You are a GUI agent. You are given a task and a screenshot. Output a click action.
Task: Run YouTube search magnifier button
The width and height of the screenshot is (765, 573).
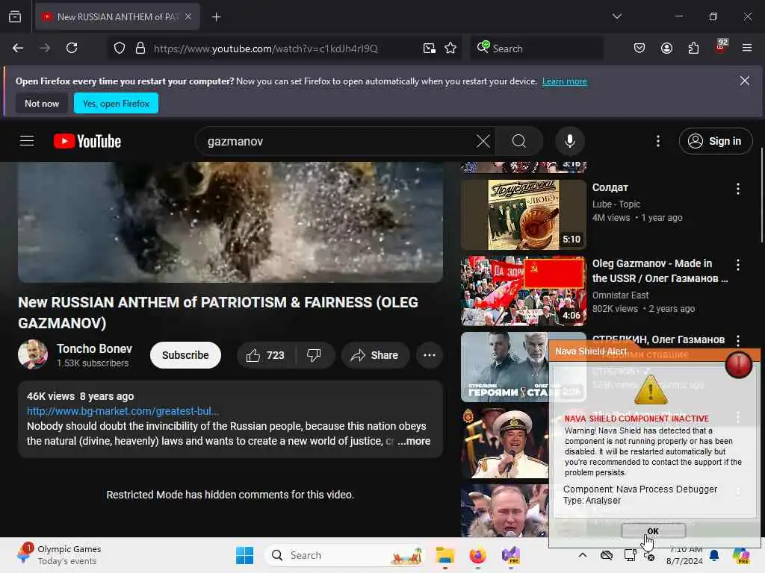click(519, 141)
